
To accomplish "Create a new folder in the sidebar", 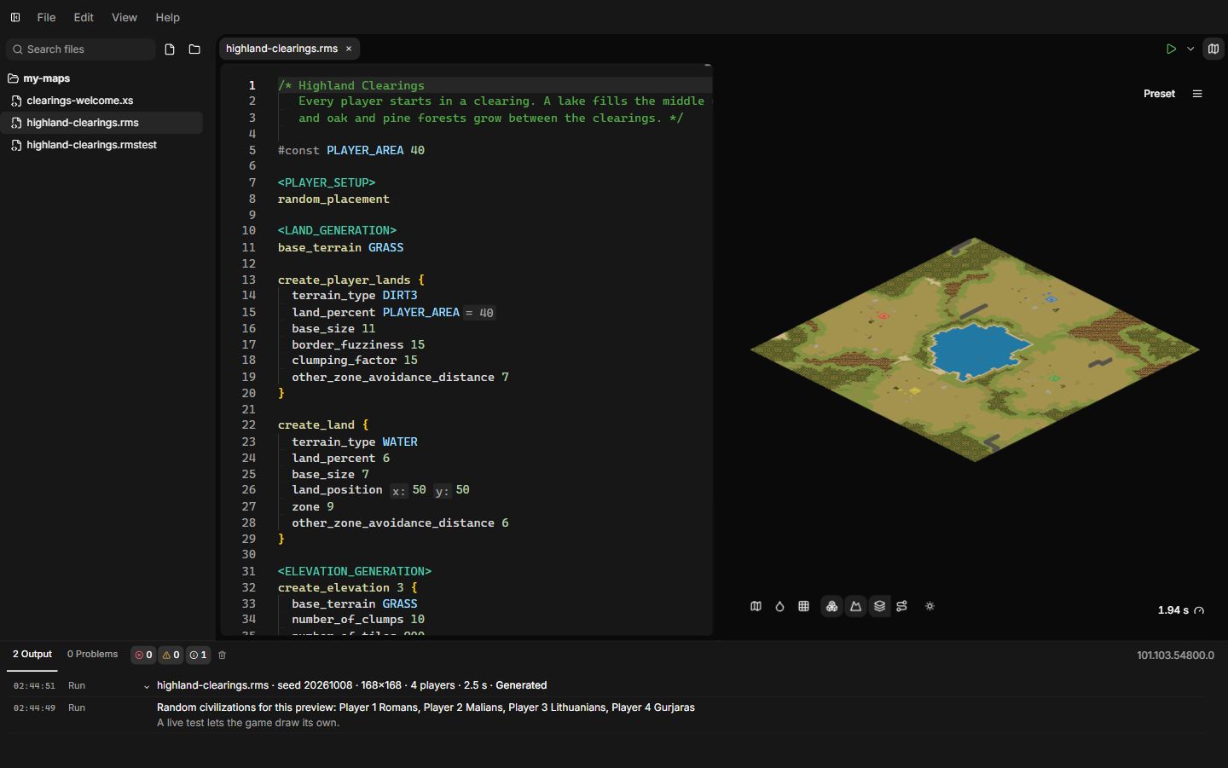I will click(x=194, y=49).
